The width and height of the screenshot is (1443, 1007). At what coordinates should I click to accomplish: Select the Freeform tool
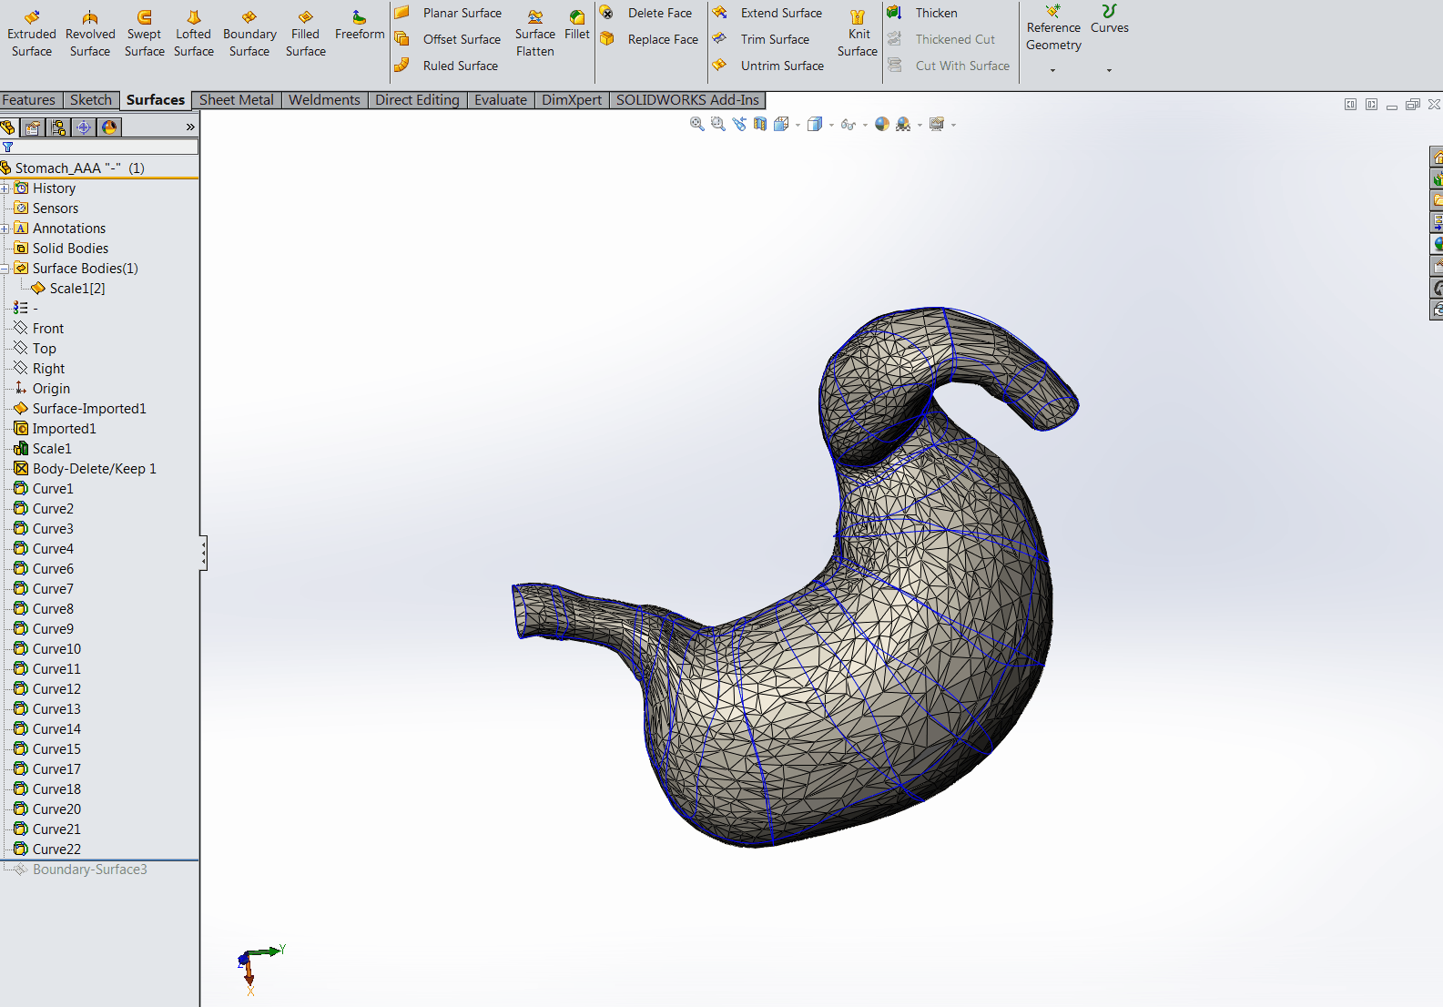point(360,26)
